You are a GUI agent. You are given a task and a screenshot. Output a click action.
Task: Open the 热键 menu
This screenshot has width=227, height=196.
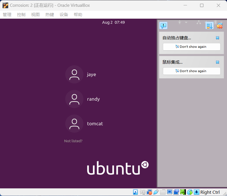[x=49, y=15]
